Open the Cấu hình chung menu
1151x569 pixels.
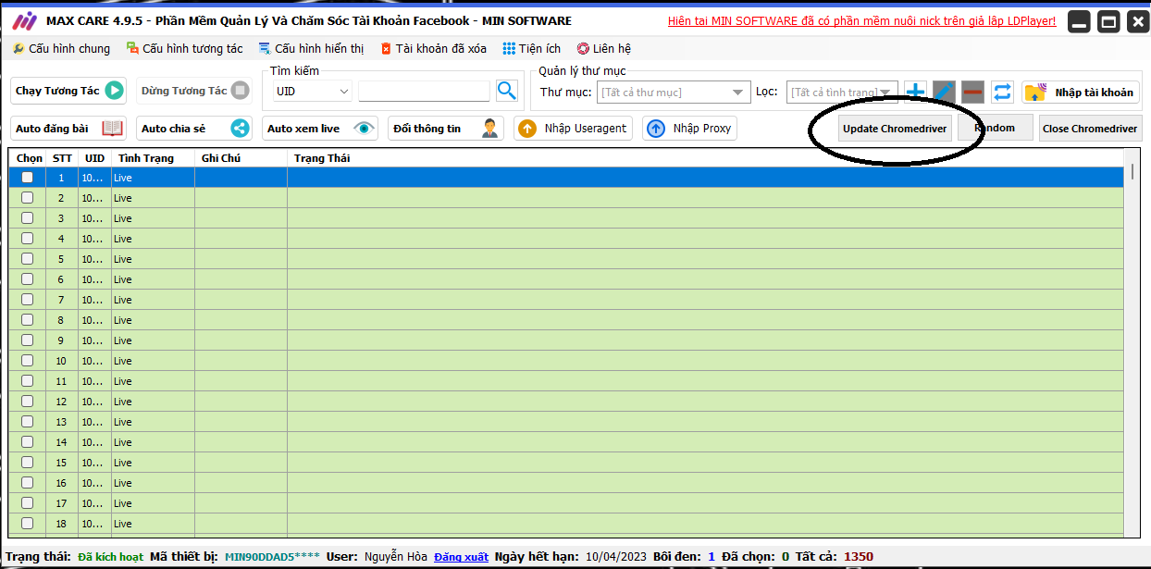[61, 48]
